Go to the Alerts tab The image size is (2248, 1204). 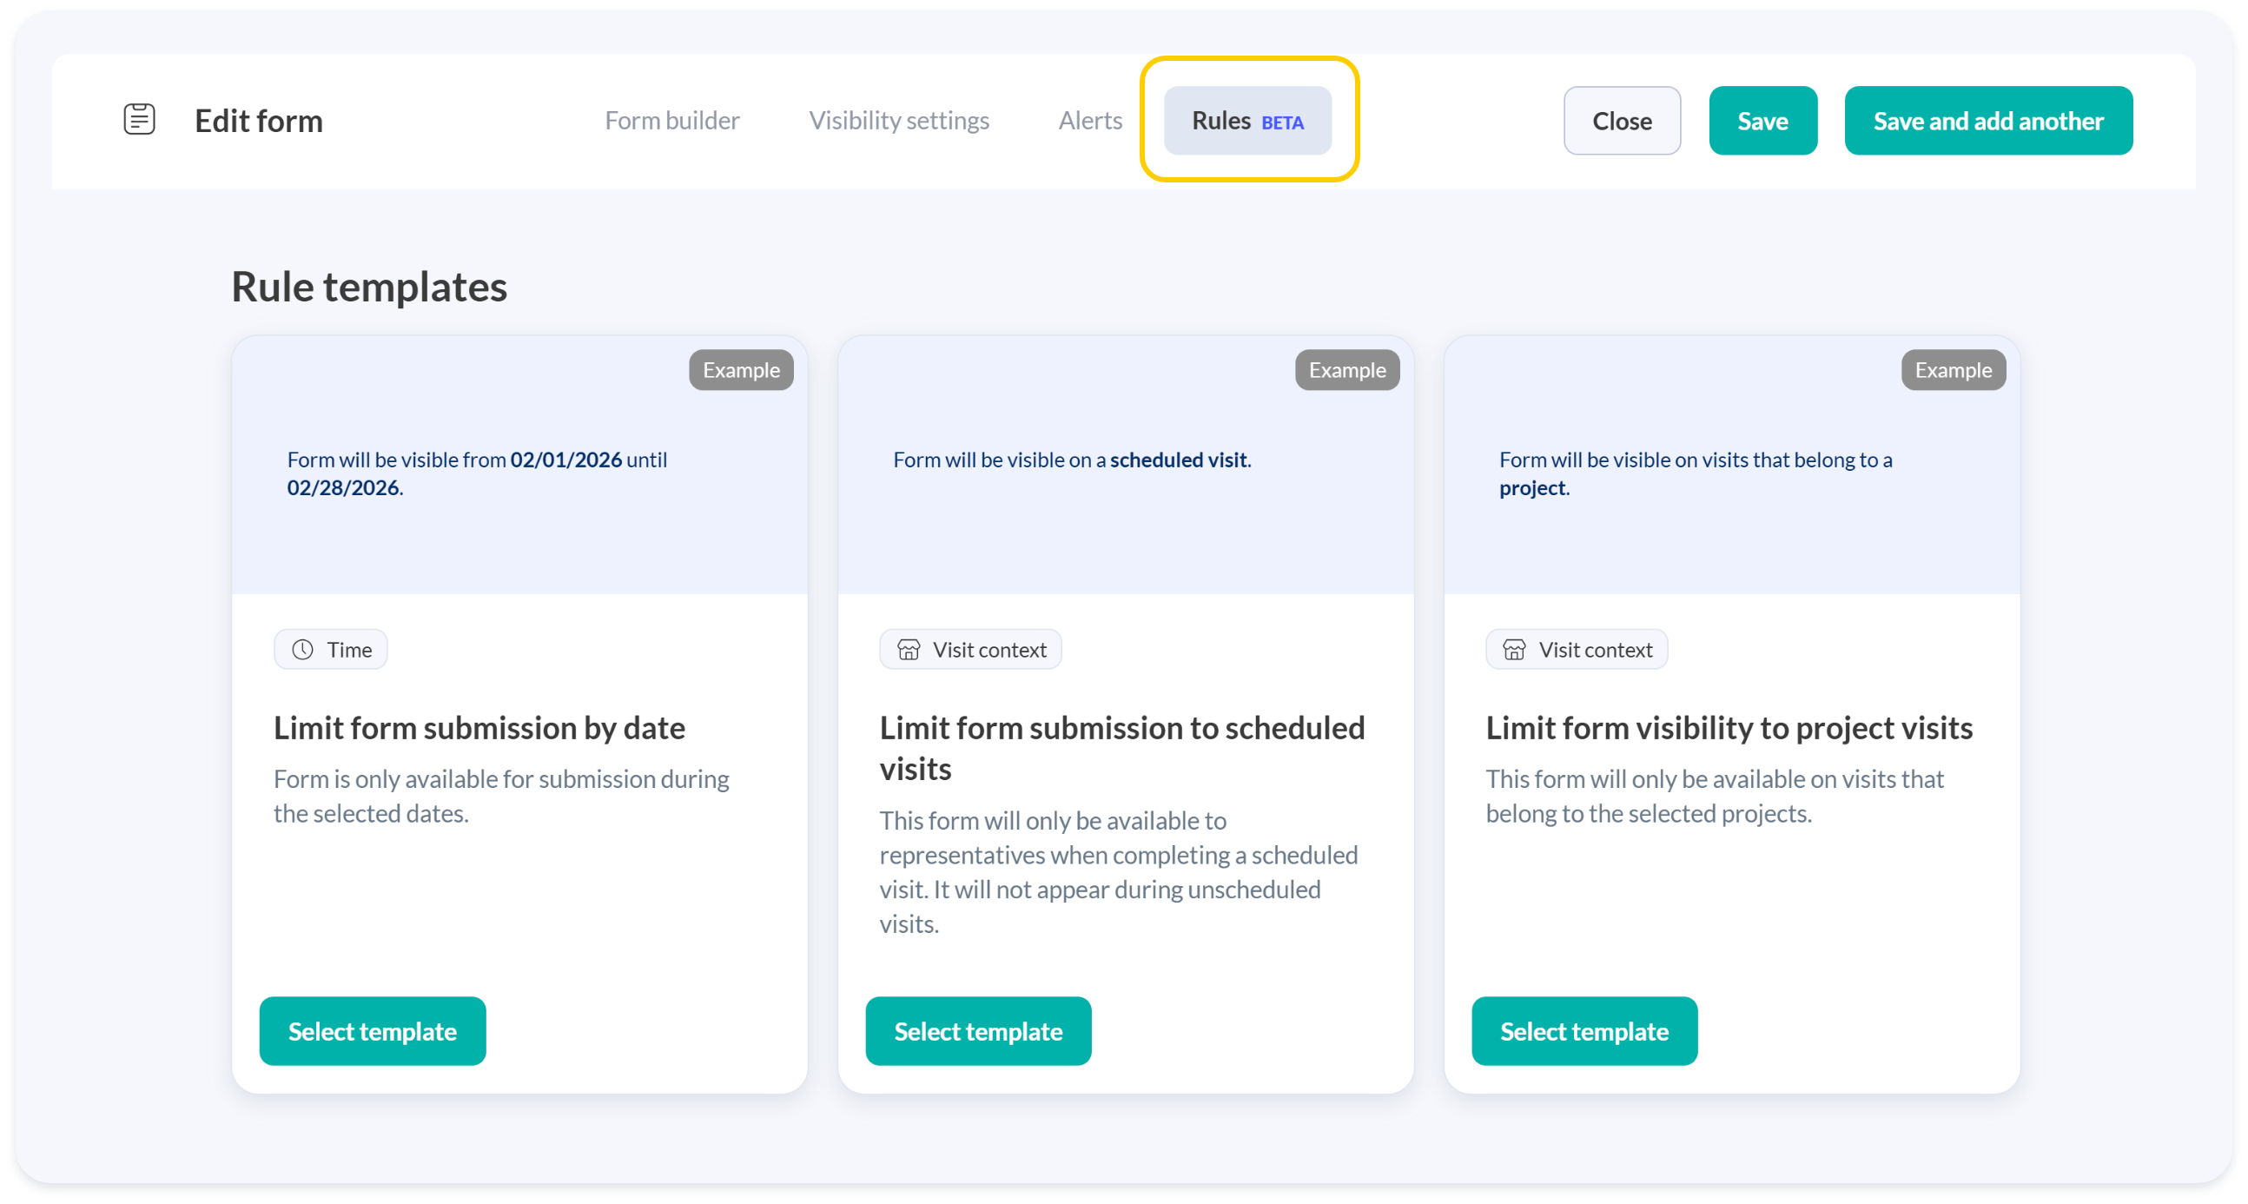click(x=1089, y=121)
